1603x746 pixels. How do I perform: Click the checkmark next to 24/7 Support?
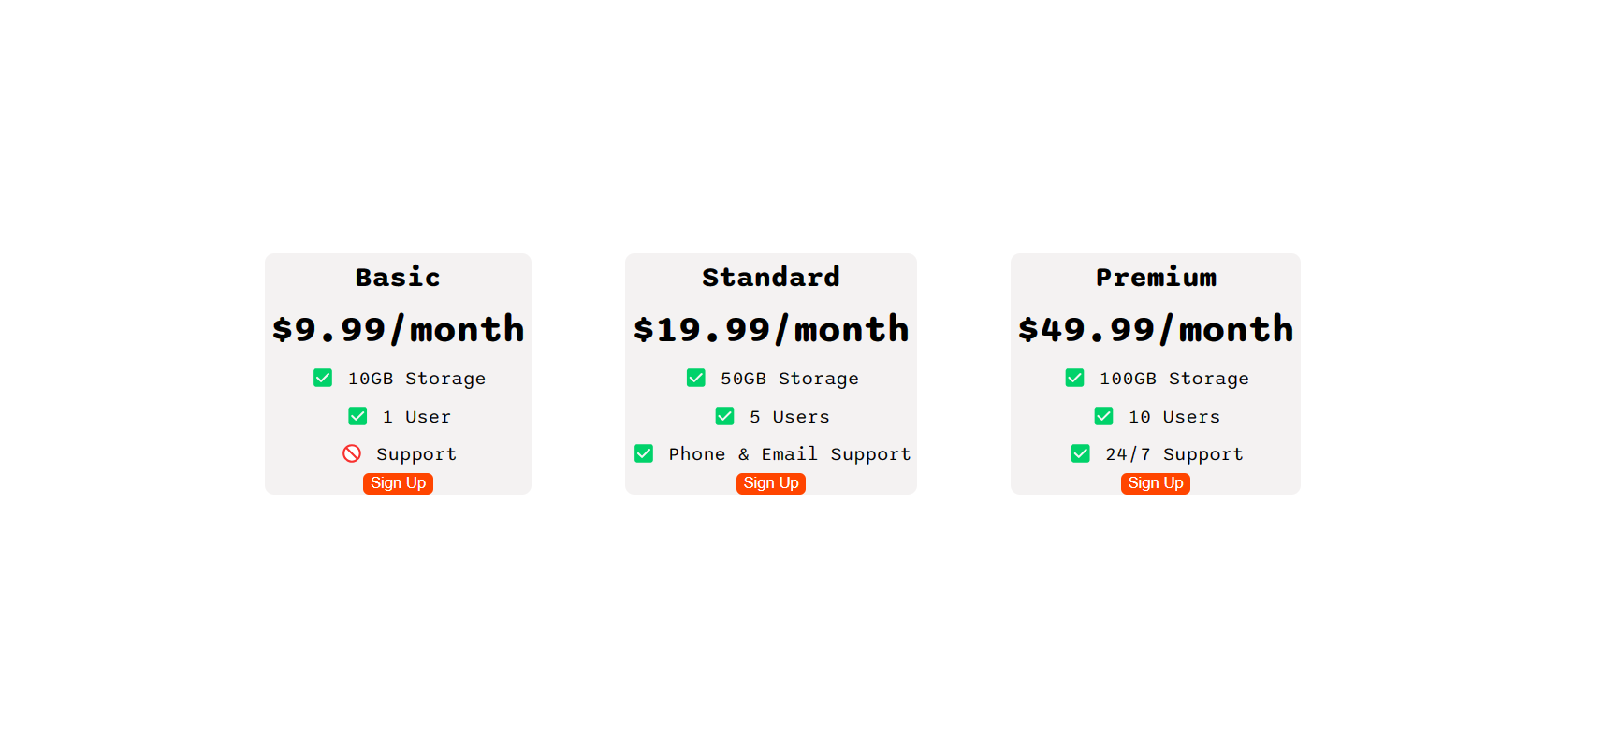[x=1080, y=453]
